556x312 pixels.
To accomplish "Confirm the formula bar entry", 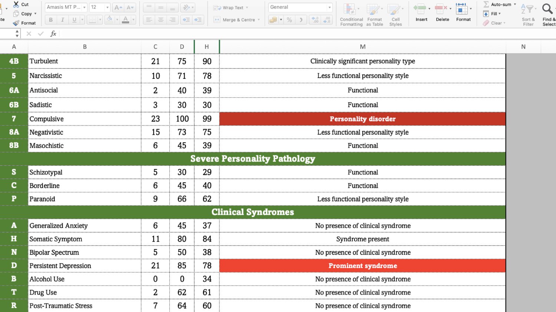I will click(41, 34).
